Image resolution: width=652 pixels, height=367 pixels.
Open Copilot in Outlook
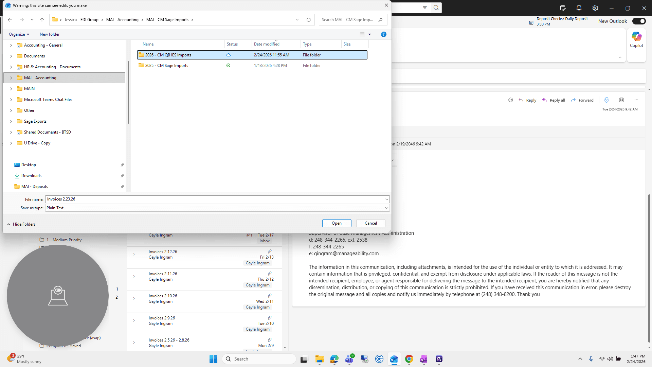tap(636, 40)
